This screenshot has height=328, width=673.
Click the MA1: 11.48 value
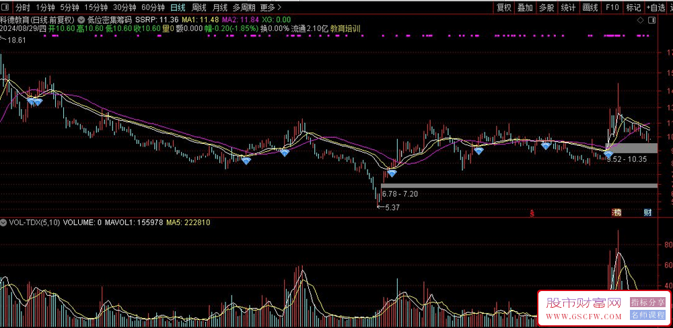(x=201, y=19)
